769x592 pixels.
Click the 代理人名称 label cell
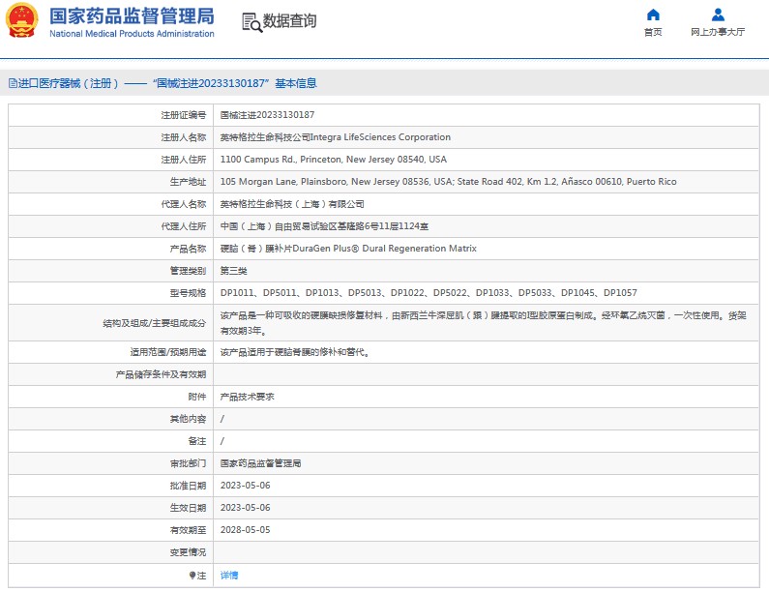[111, 204]
